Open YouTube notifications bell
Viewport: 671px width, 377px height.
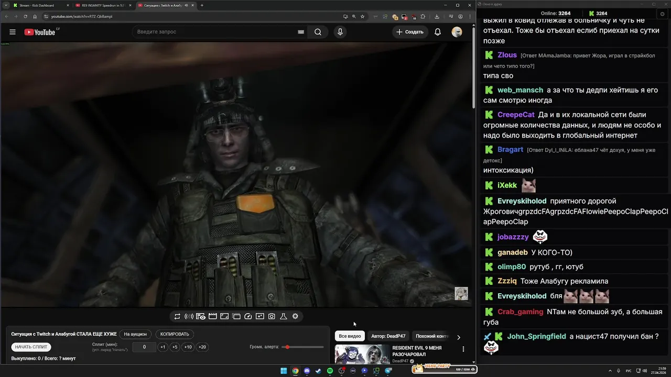click(x=438, y=32)
